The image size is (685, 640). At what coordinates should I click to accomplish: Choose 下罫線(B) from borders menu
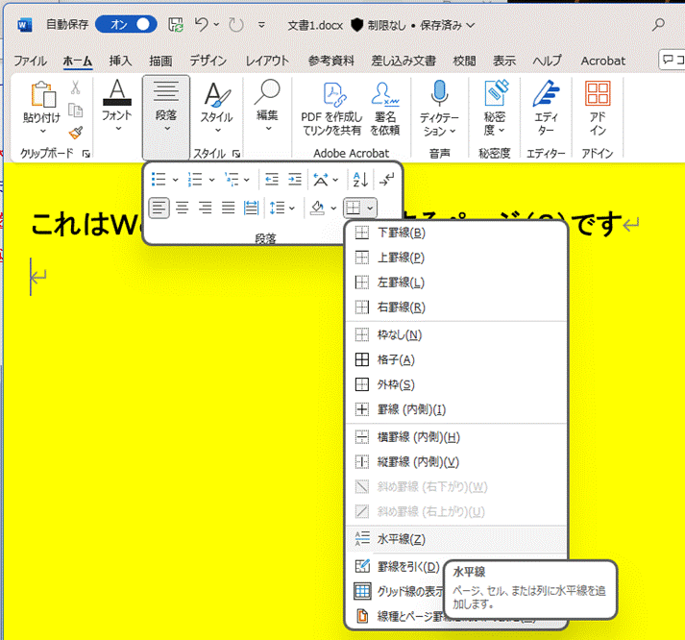(x=456, y=233)
